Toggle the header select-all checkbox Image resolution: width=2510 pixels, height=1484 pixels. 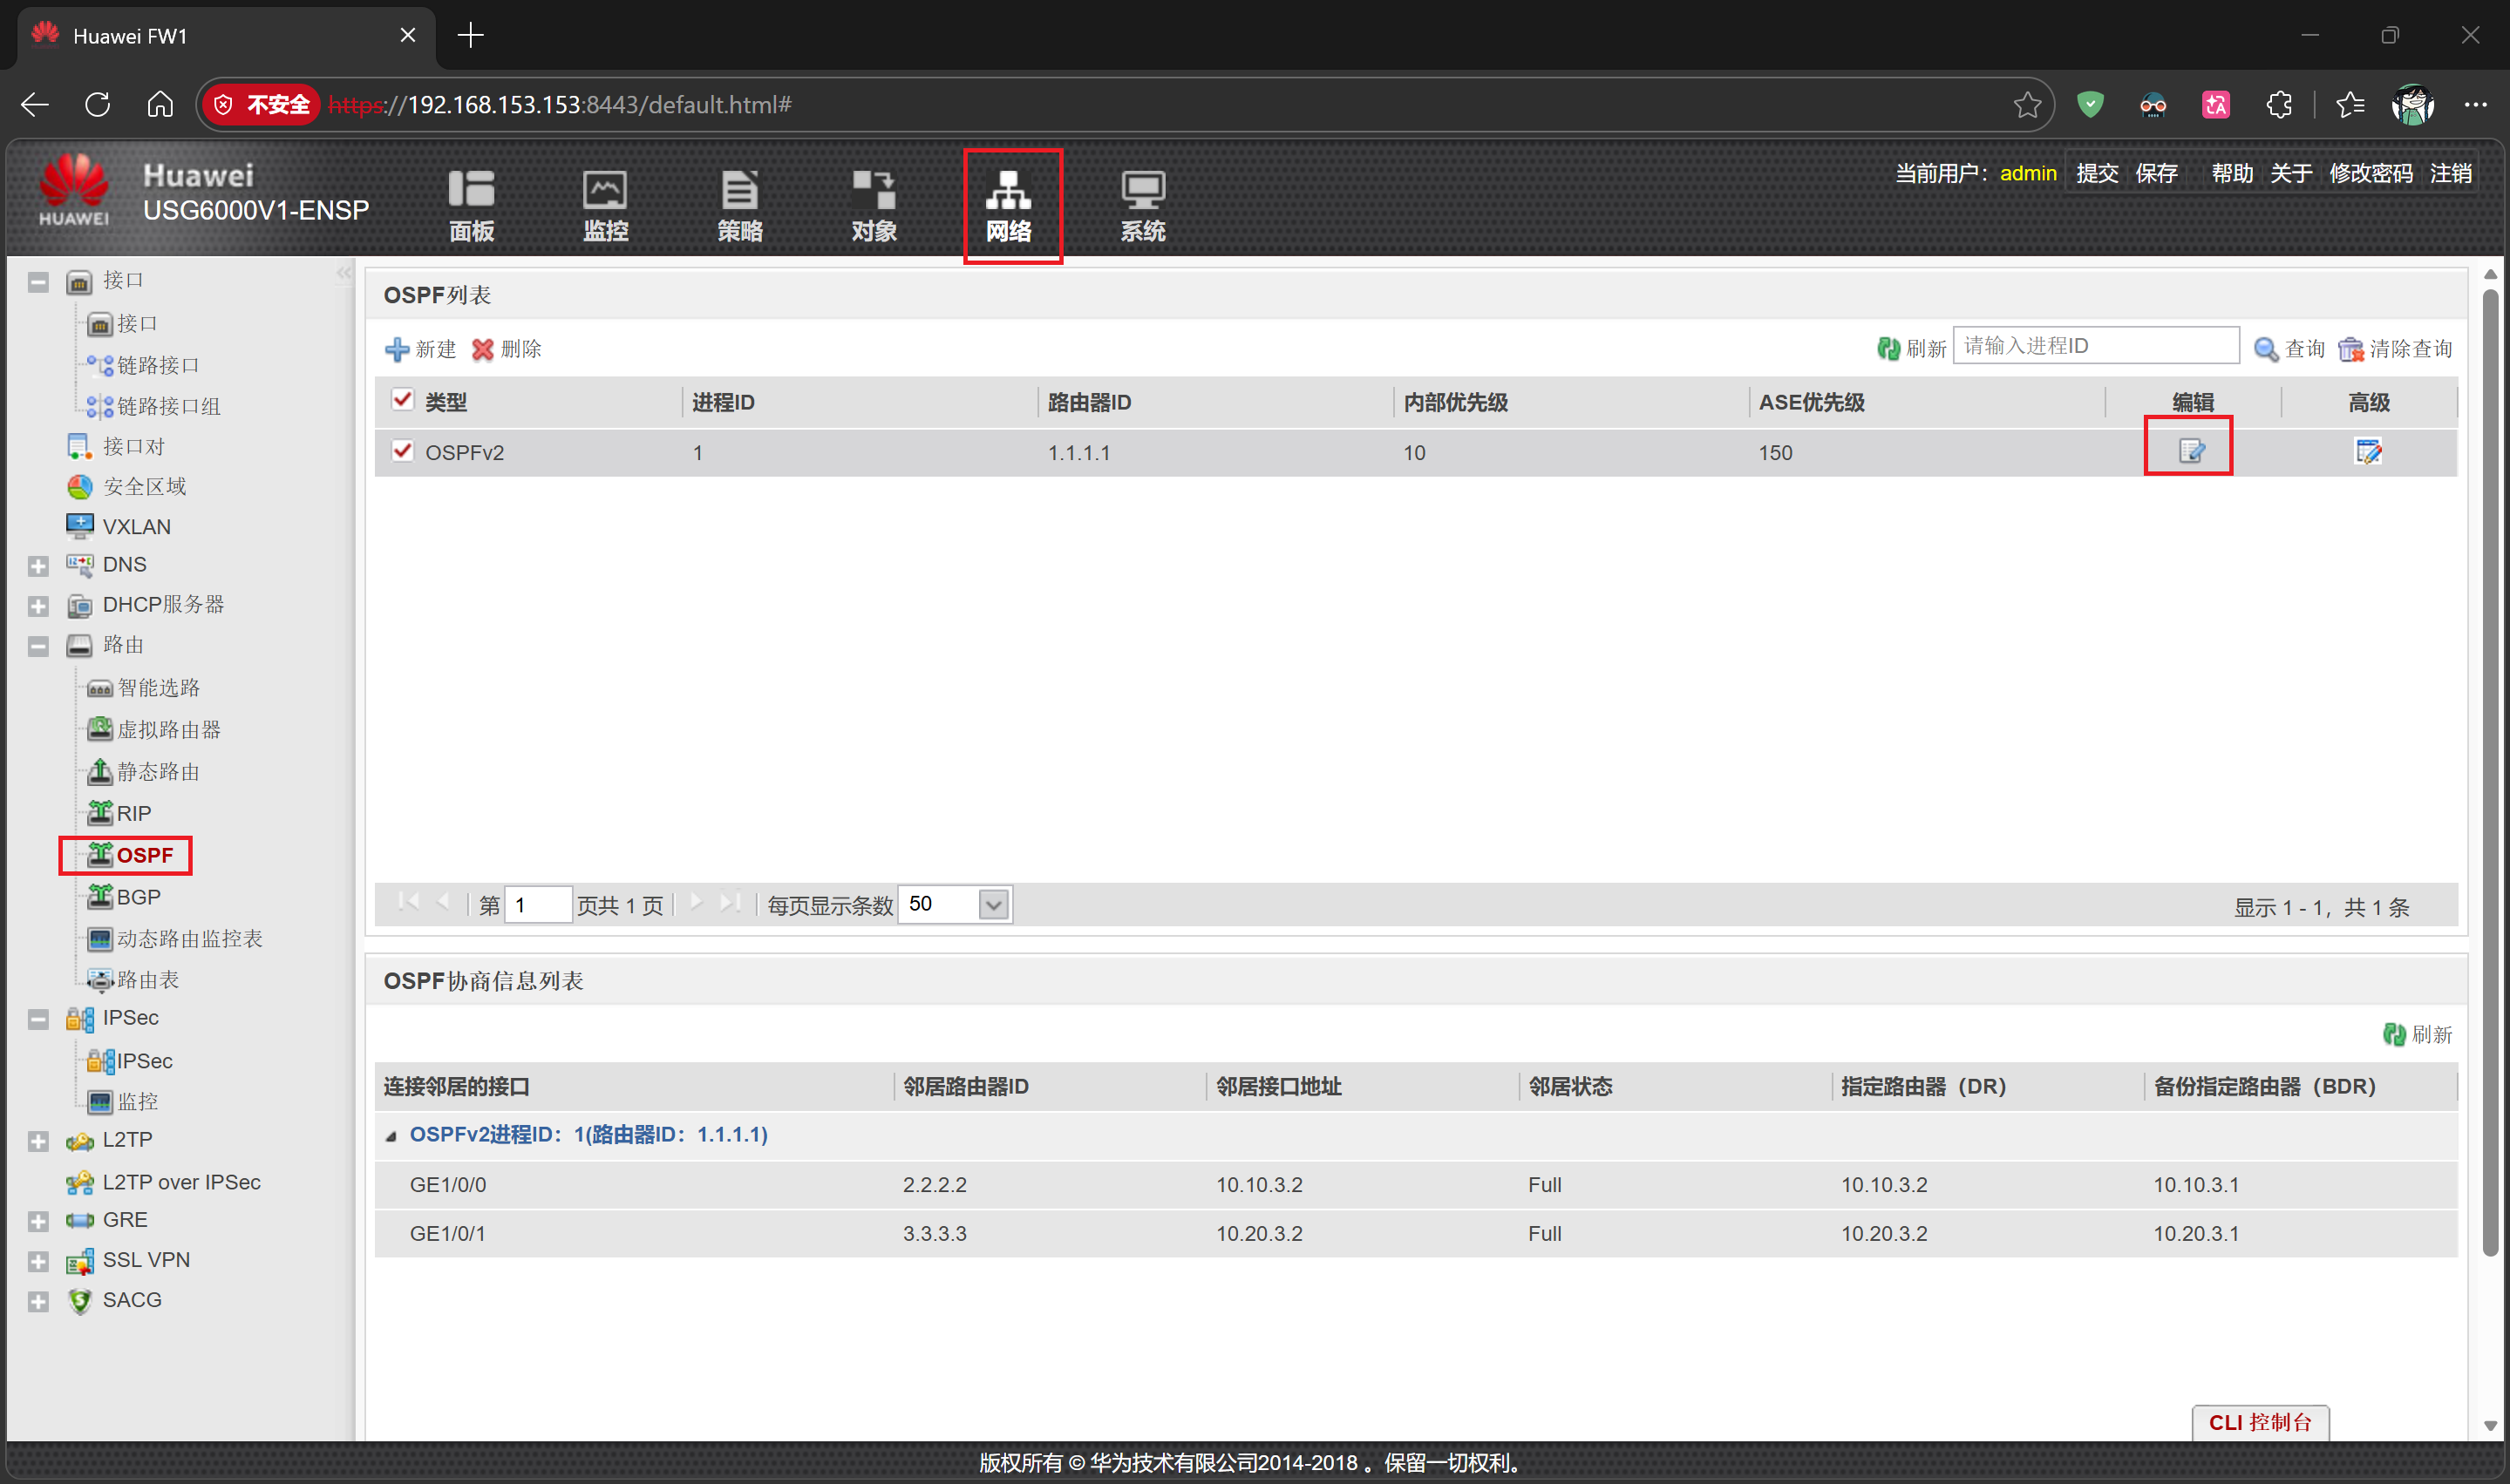[x=402, y=401]
